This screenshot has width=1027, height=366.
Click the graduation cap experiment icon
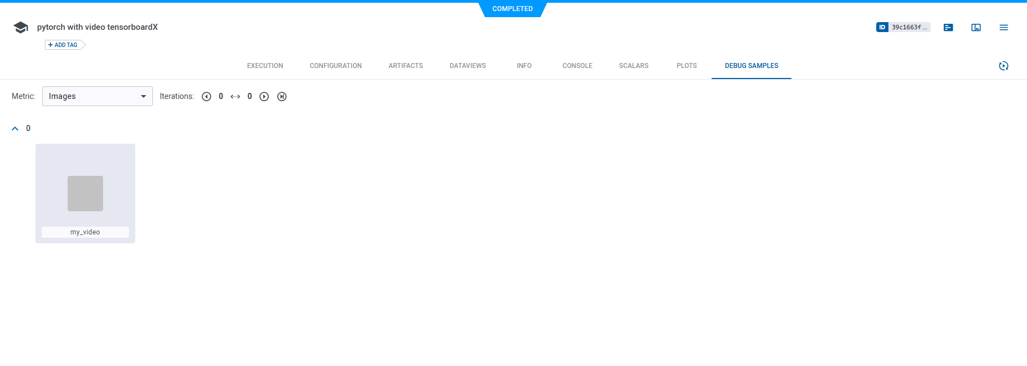[x=21, y=28]
